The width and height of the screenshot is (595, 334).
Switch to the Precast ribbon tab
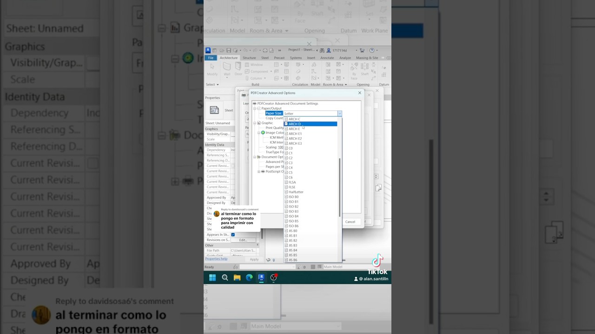[x=279, y=58]
